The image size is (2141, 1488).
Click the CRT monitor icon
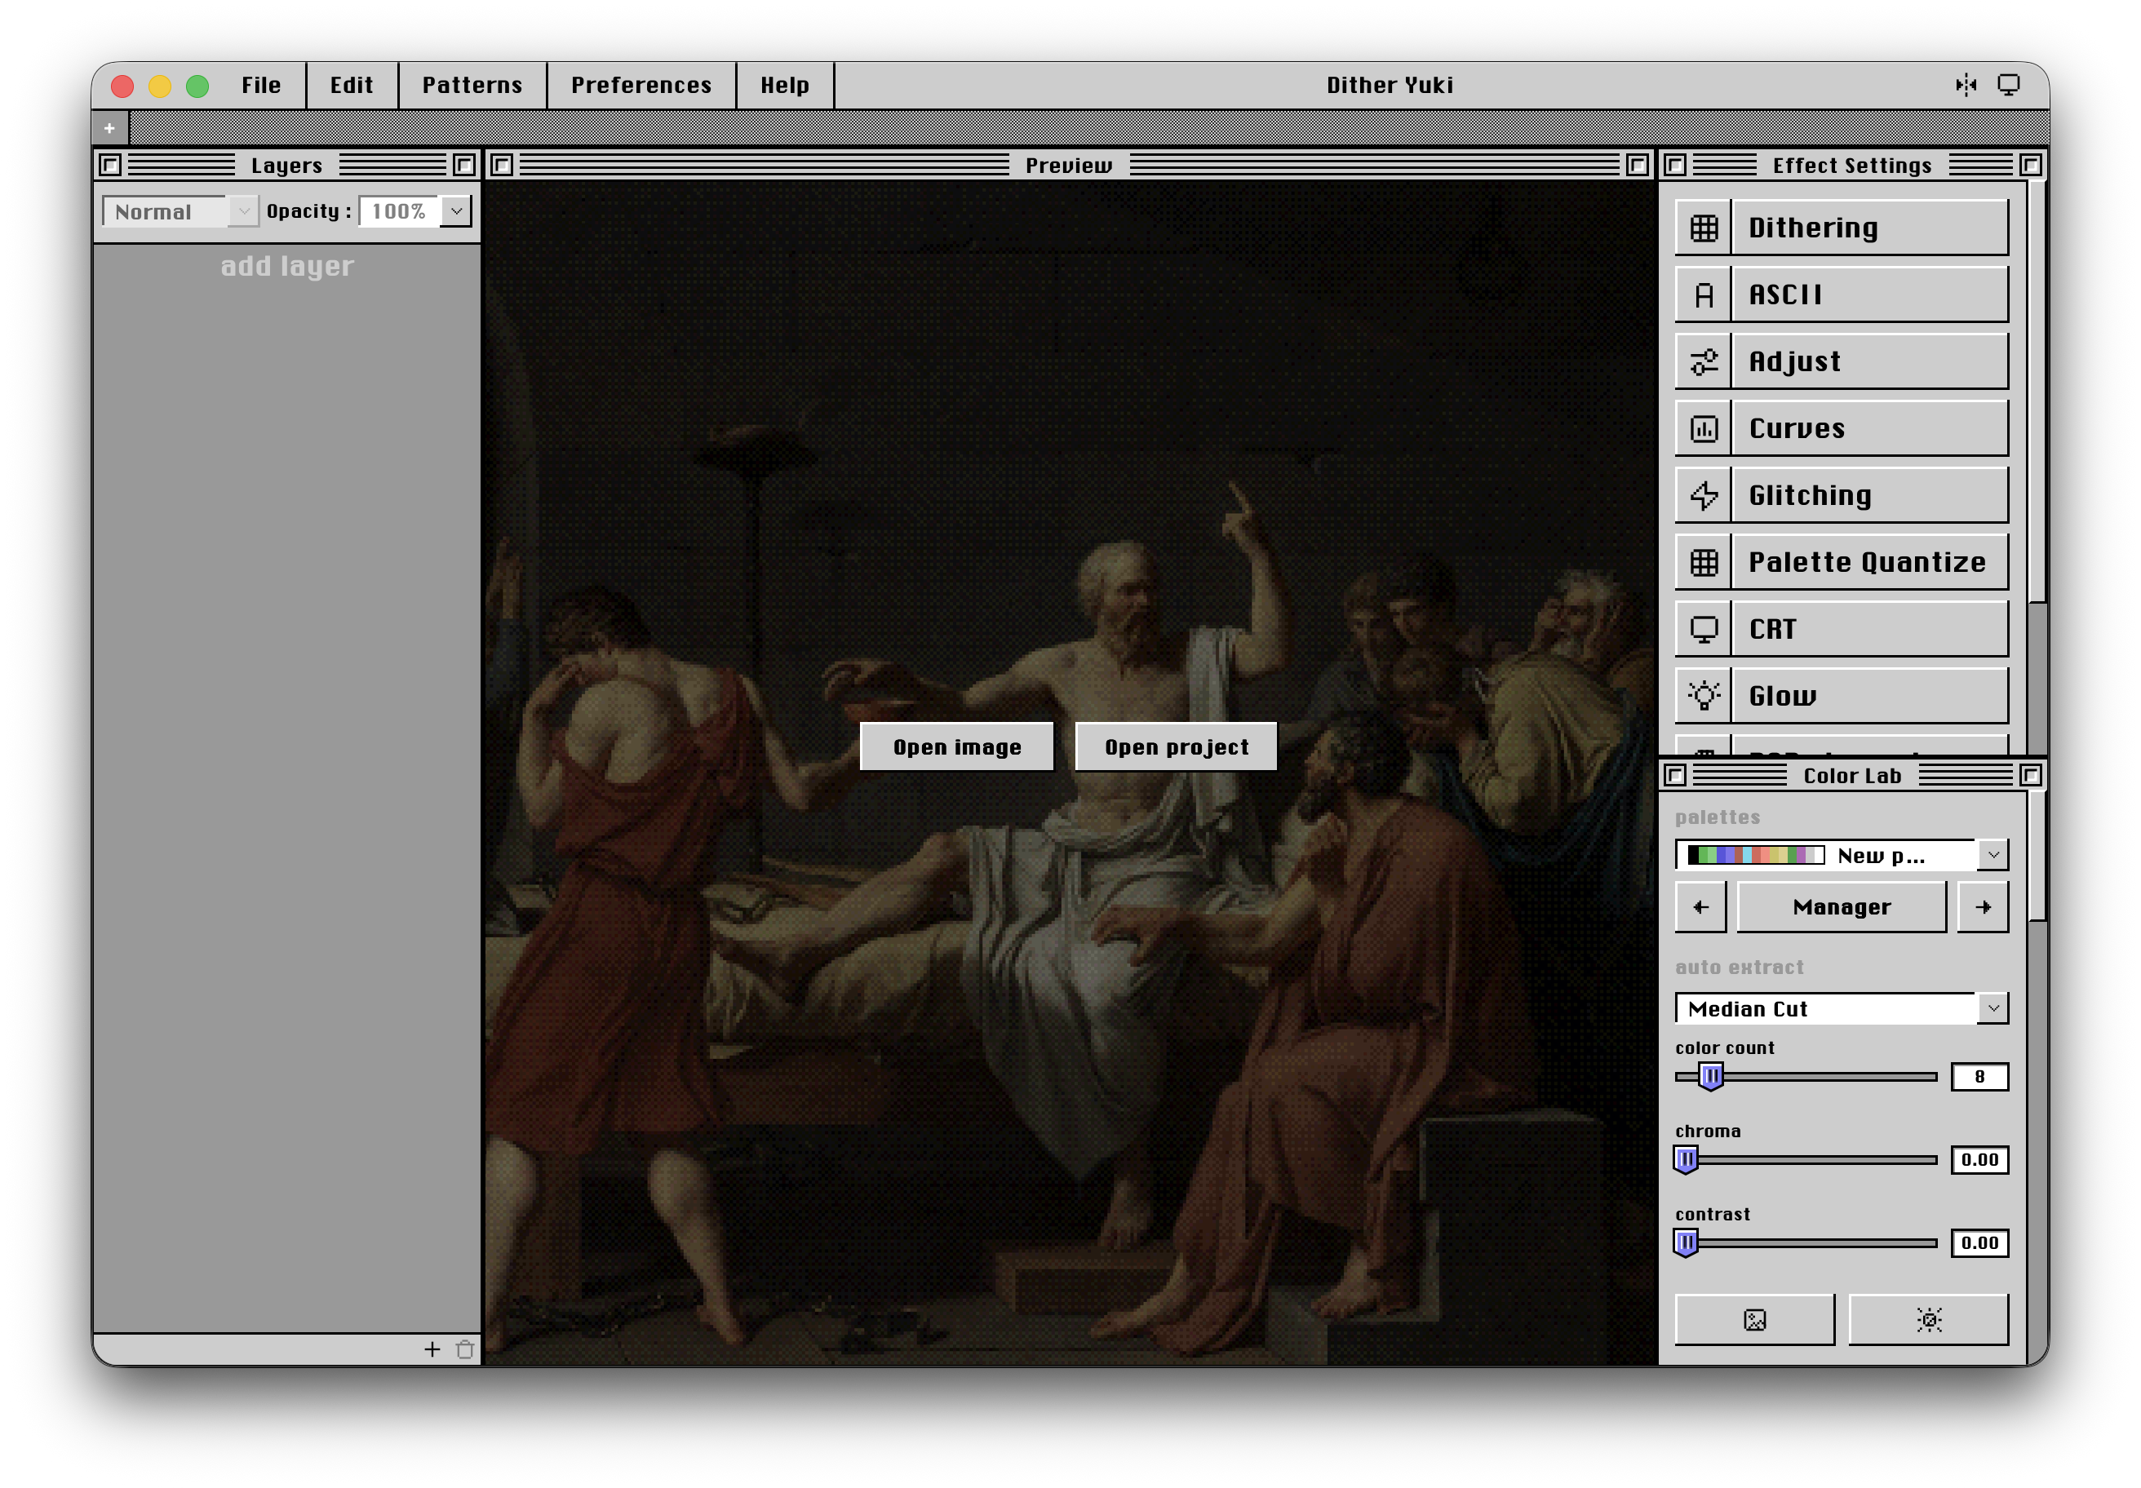click(x=1704, y=629)
